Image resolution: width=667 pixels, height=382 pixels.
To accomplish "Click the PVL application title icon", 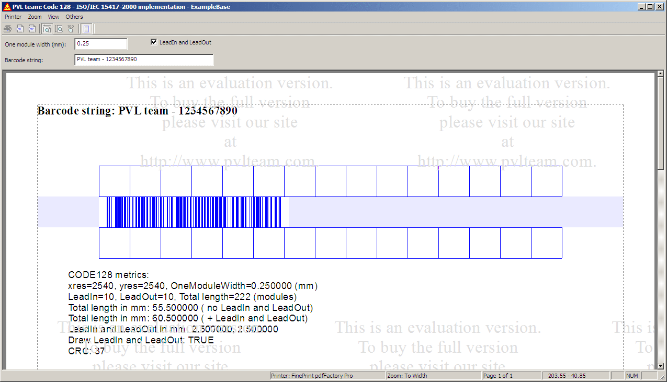I will coord(7,7).
